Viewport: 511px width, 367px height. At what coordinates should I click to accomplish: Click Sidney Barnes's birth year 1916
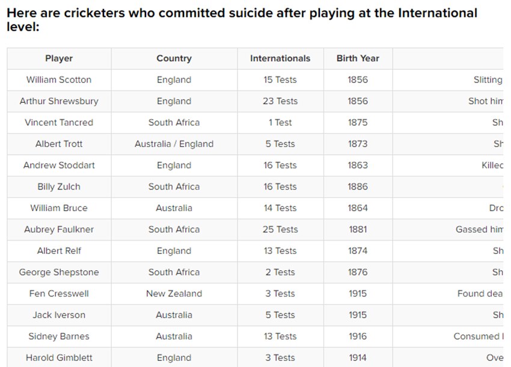click(358, 336)
